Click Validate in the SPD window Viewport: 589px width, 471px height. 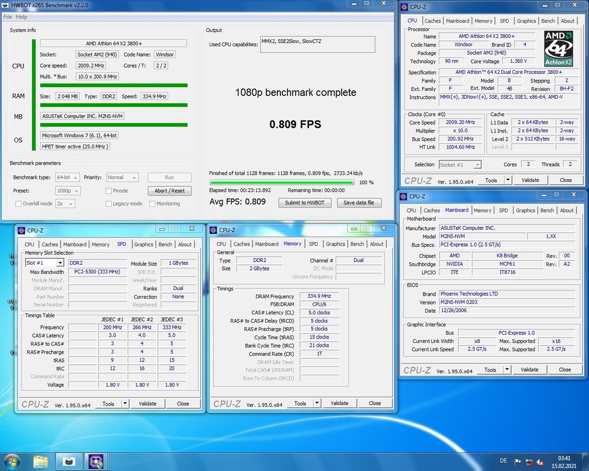pos(147,403)
